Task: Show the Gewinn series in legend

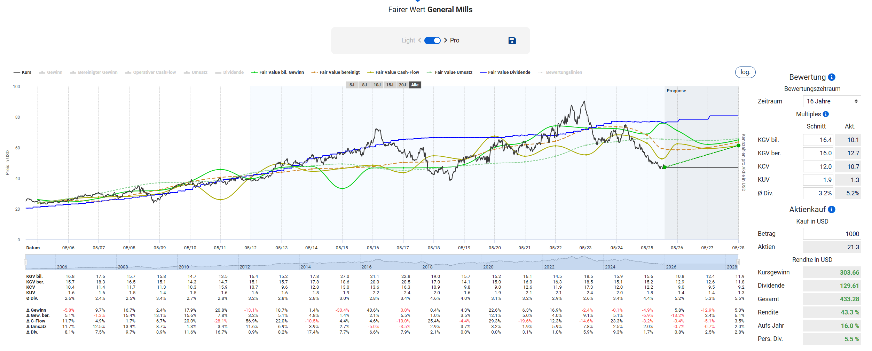Action: click(51, 72)
